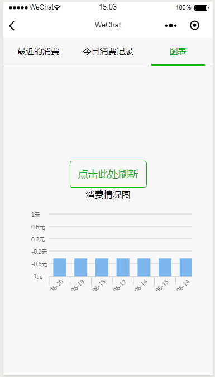
Task: Tap the battery icon in status bar
Action: pyautogui.click(x=202, y=8)
